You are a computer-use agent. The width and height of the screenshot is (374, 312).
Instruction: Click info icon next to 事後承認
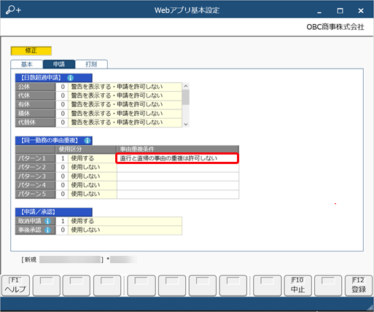pyautogui.click(x=47, y=230)
